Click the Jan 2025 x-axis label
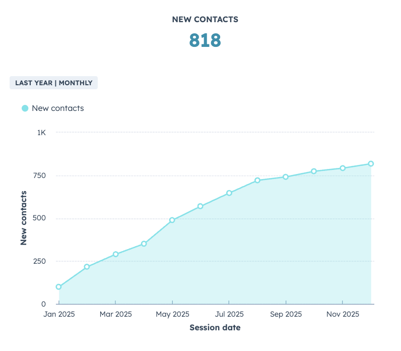 [59, 314]
